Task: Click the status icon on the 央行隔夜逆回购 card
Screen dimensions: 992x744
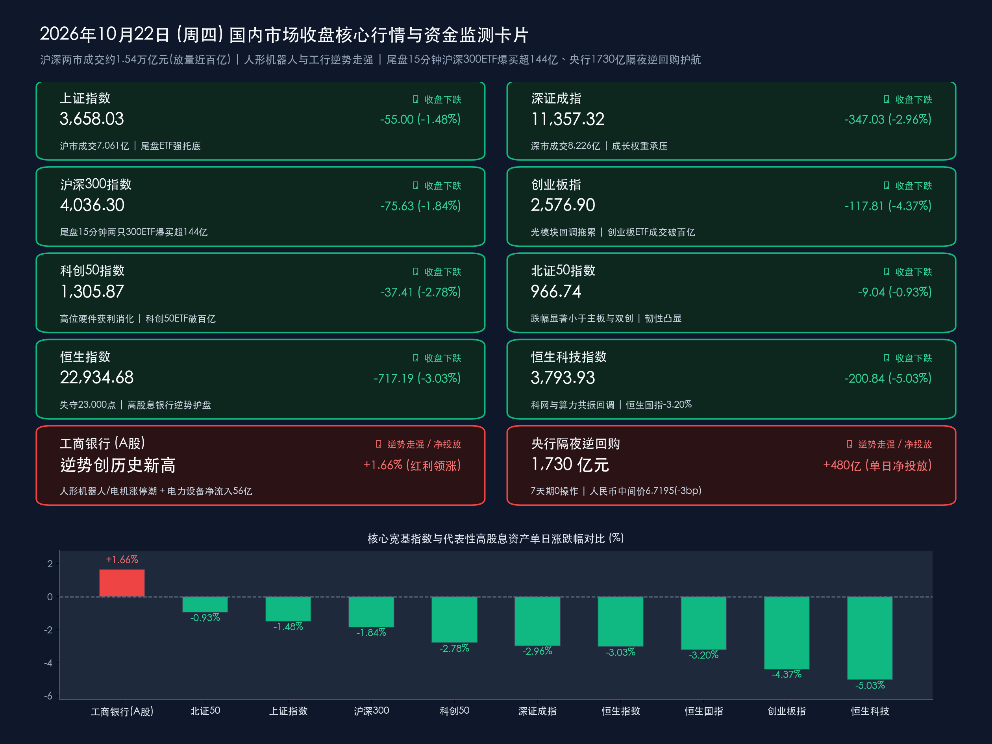Action: (849, 444)
